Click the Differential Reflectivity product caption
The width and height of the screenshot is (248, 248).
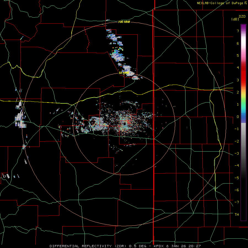pyautogui.click(x=125, y=246)
